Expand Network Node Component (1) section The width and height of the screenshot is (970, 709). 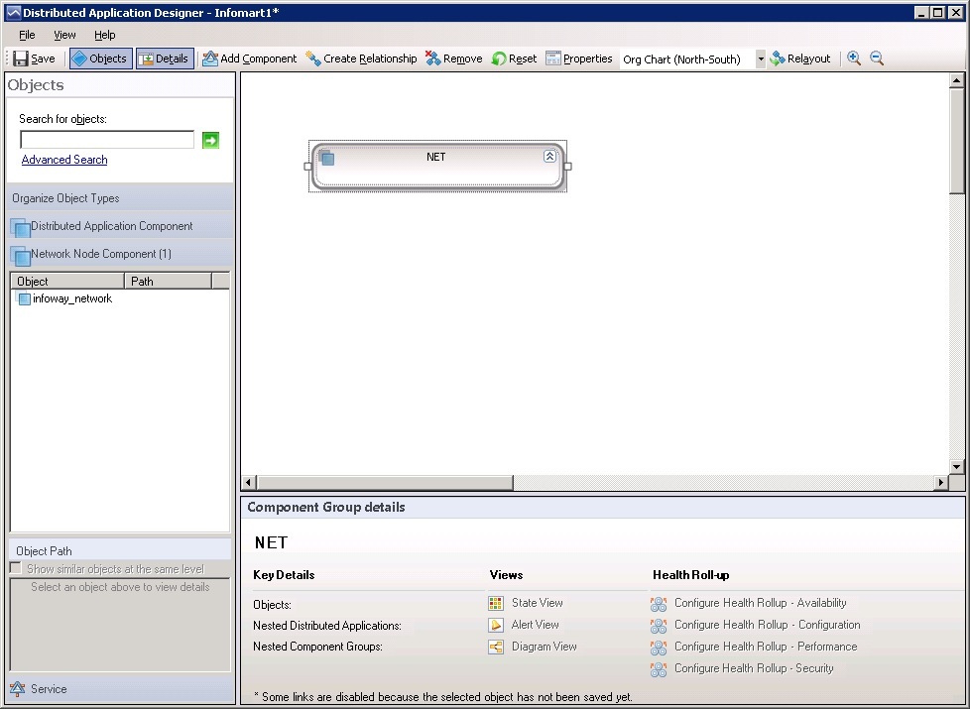121,254
